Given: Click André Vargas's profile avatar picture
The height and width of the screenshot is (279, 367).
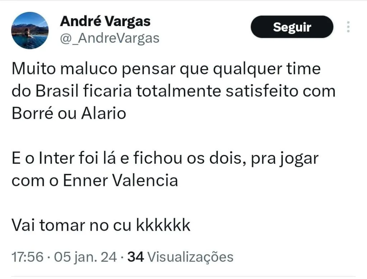Looking at the screenshot, I should (x=30, y=30).
